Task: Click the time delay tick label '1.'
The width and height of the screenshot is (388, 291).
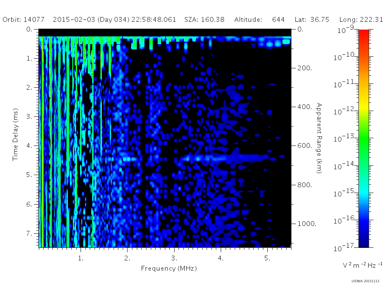Action: pyautogui.click(x=30, y=58)
